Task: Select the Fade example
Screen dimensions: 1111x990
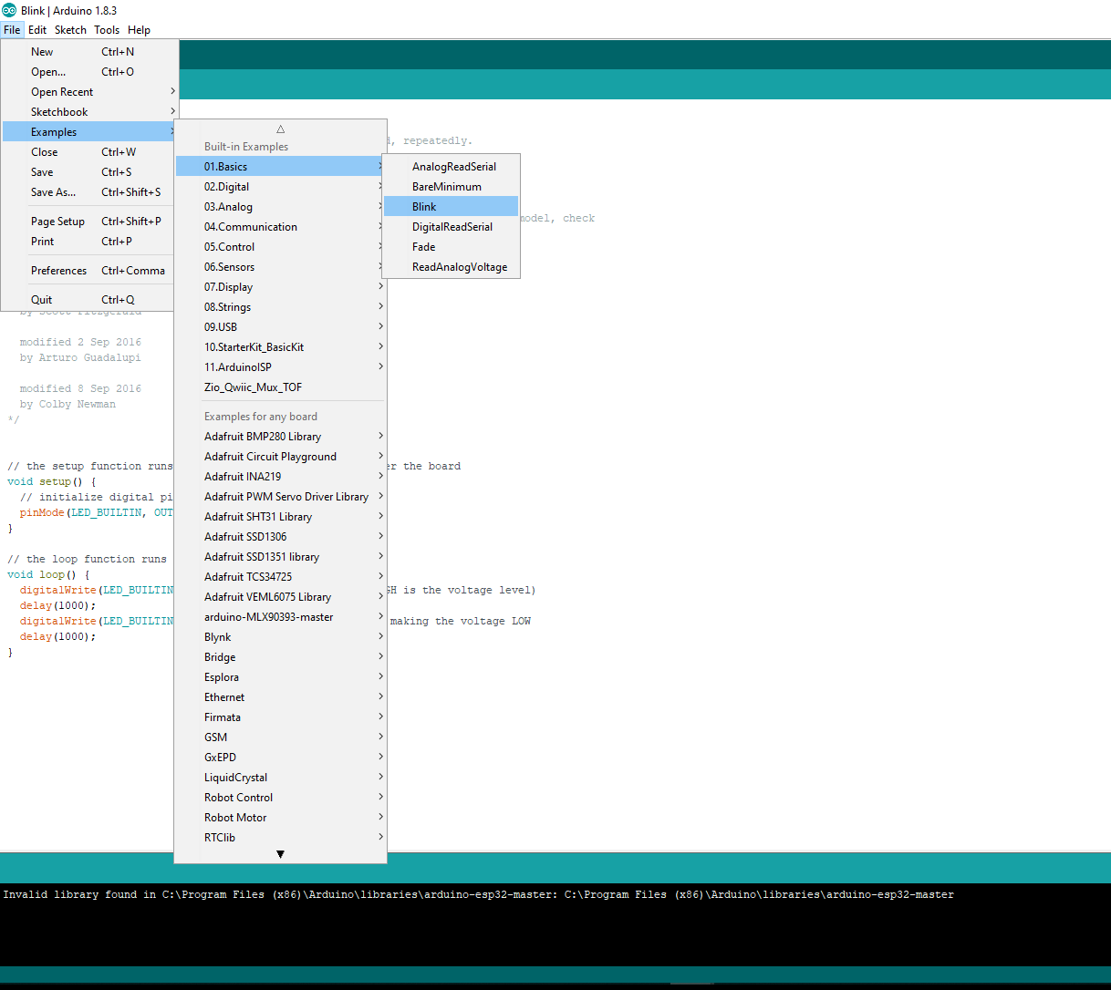Action: [x=423, y=247]
